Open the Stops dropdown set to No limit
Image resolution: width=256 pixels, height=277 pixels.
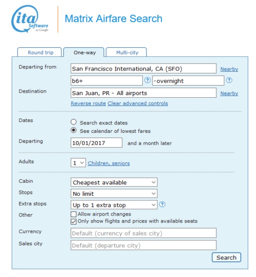[x=114, y=193]
